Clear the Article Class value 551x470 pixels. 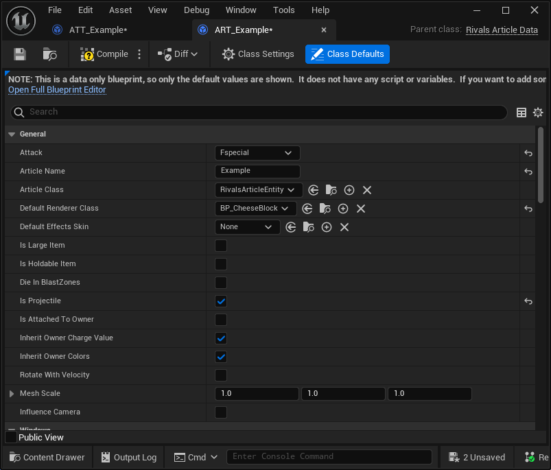[x=367, y=190]
